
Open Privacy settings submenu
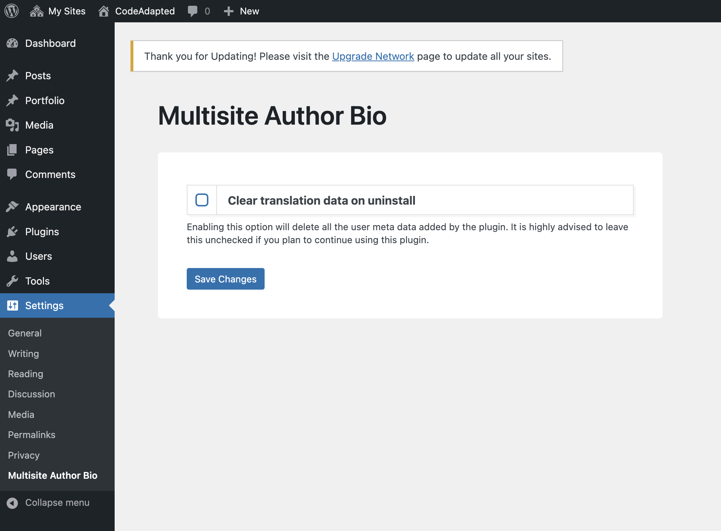coord(24,455)
